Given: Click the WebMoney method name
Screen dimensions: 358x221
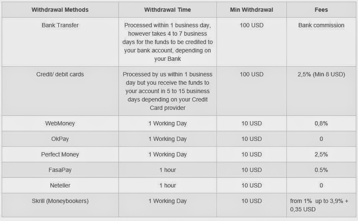Looking at the screenshot, I should 60,123.
